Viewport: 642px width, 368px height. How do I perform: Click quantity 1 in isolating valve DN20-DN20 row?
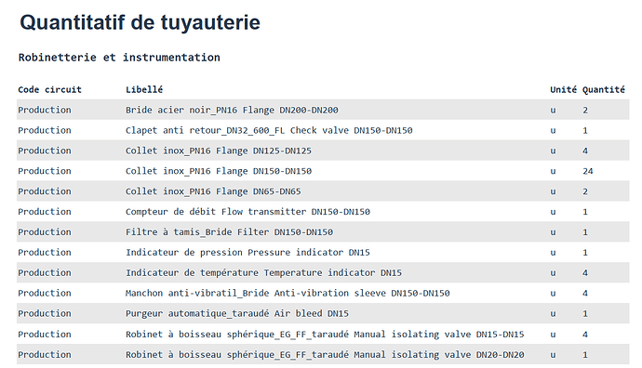click(585, 354)
